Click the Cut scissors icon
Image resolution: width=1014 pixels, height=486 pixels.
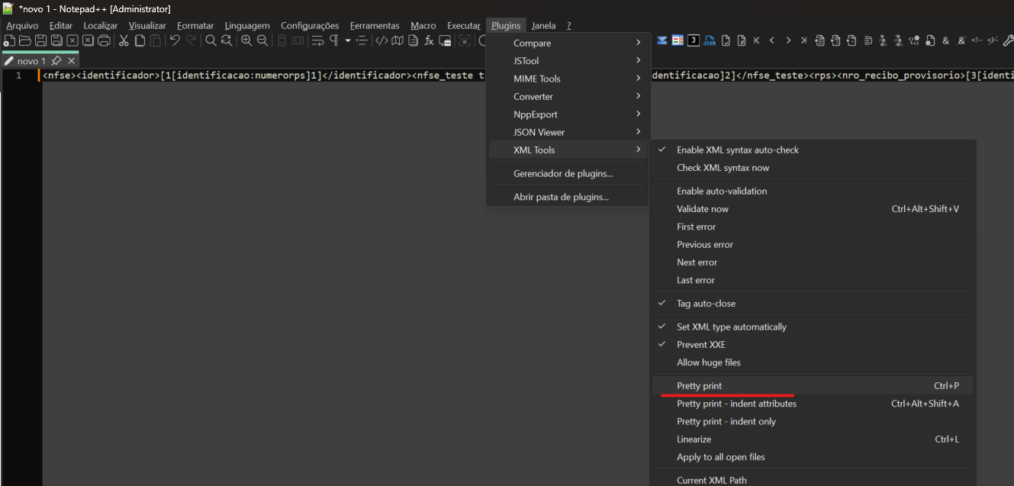tap(124, 40)
